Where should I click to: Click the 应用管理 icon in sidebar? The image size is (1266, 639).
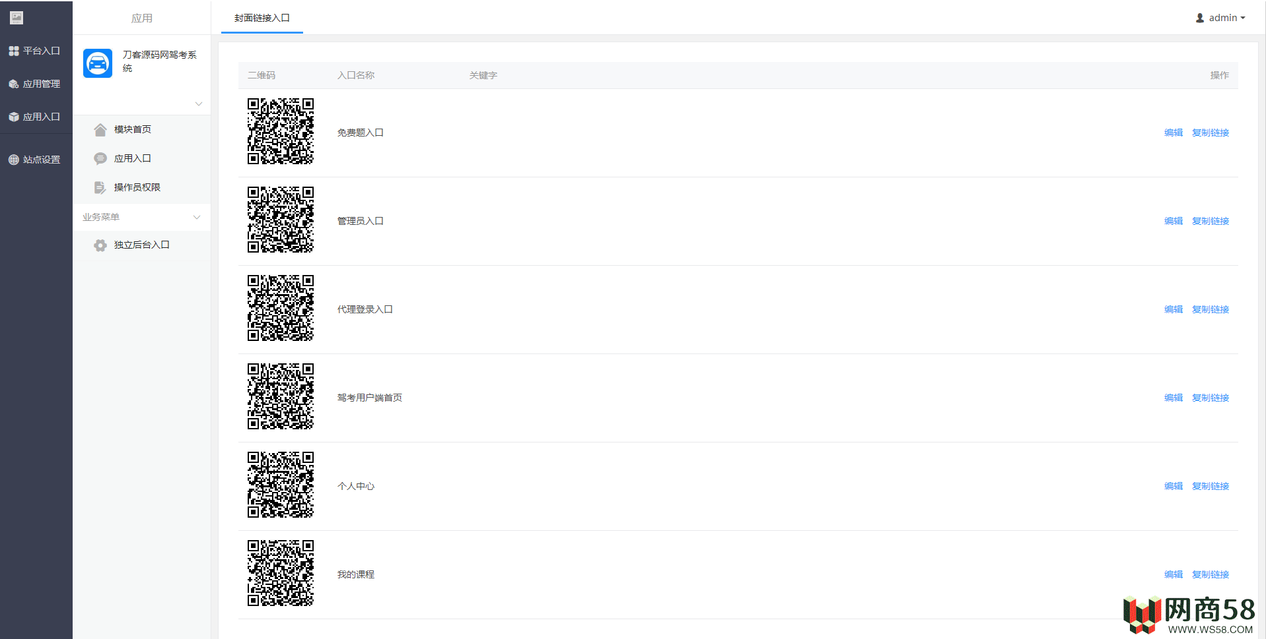(x=14, y=84)
